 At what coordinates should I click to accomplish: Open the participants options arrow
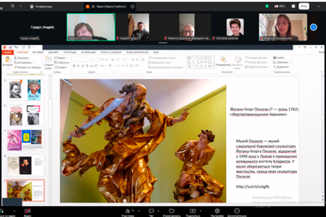coord(139,211)
